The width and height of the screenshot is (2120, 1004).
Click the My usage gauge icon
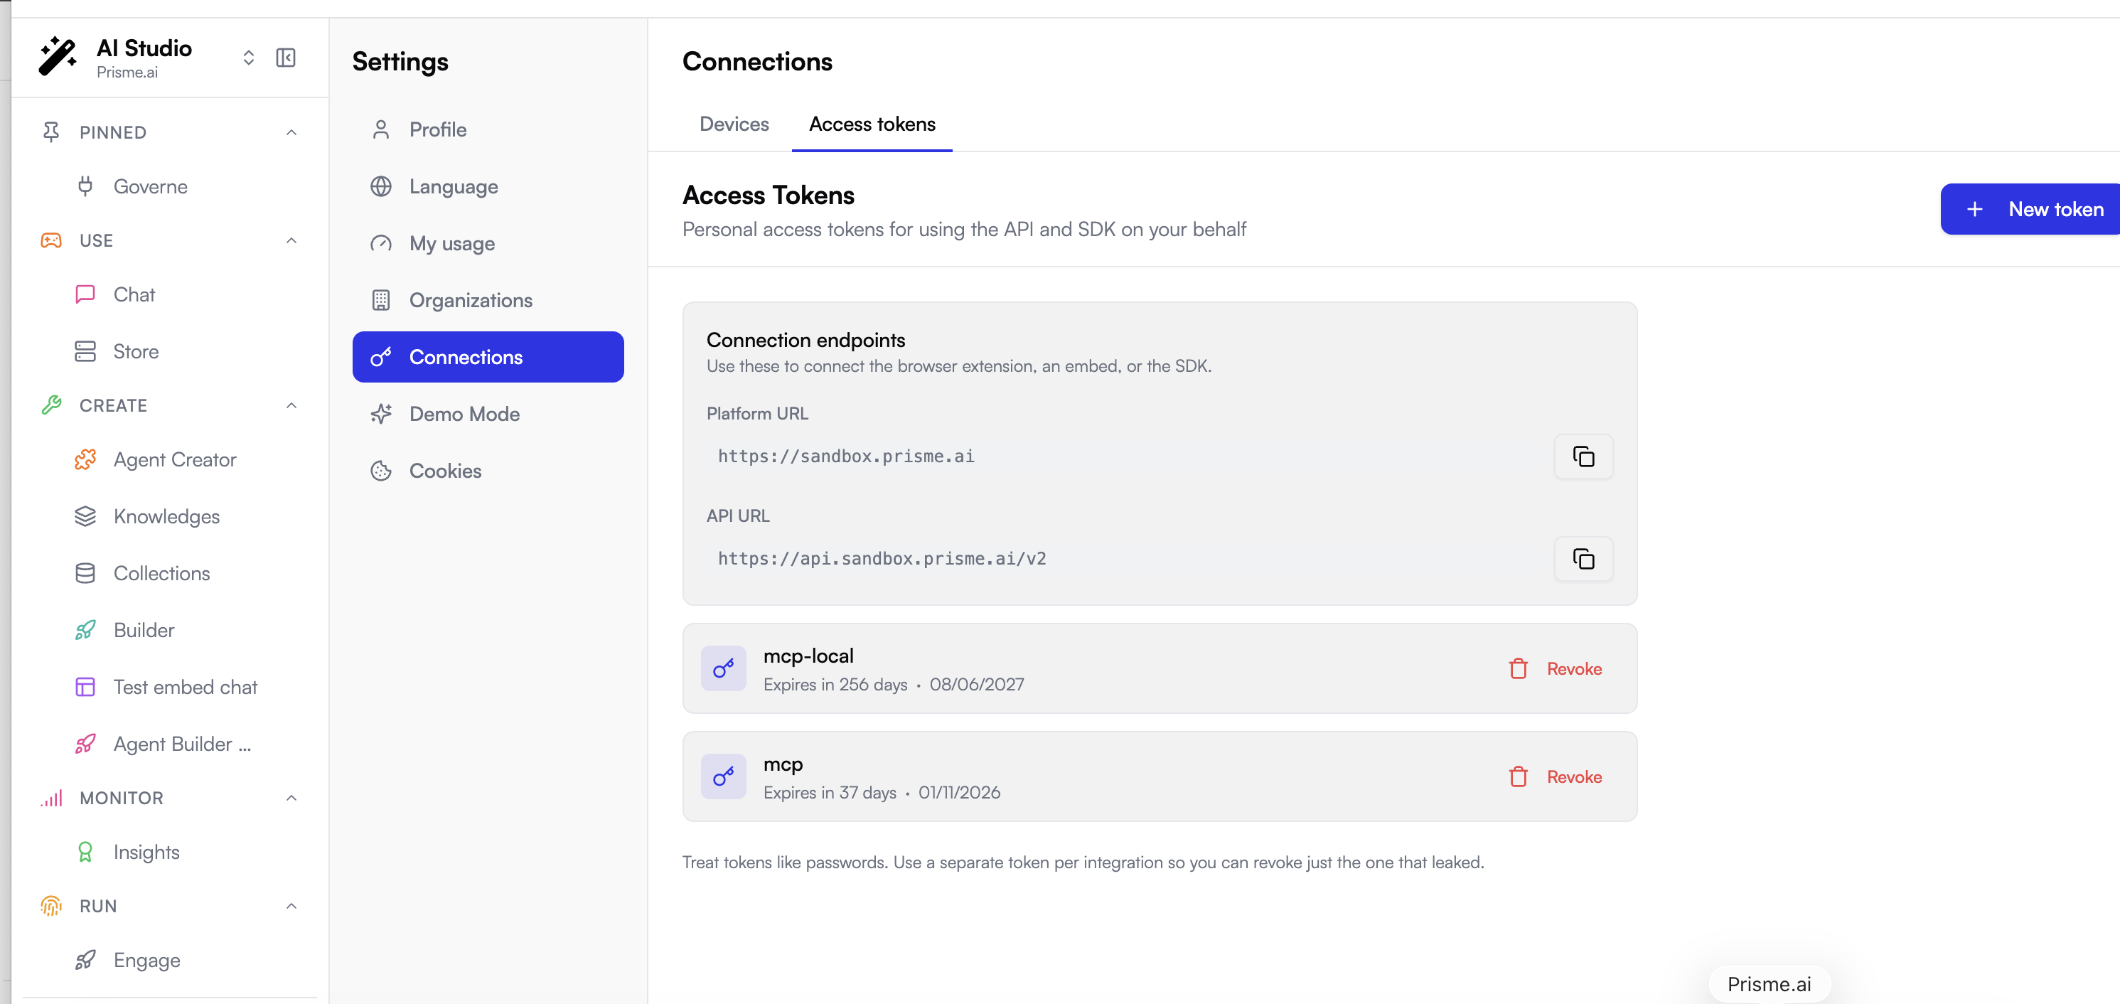coord(381,244)
